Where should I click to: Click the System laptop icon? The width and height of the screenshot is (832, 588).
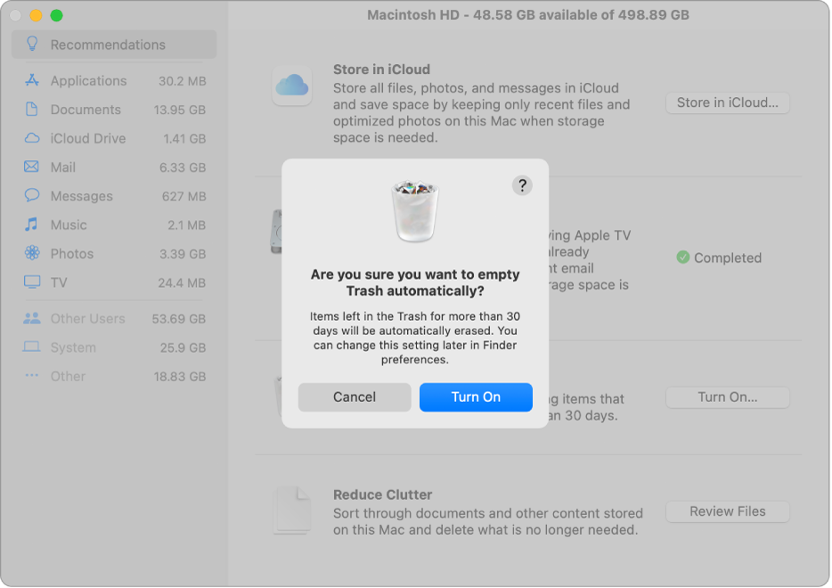pos(32,347)
